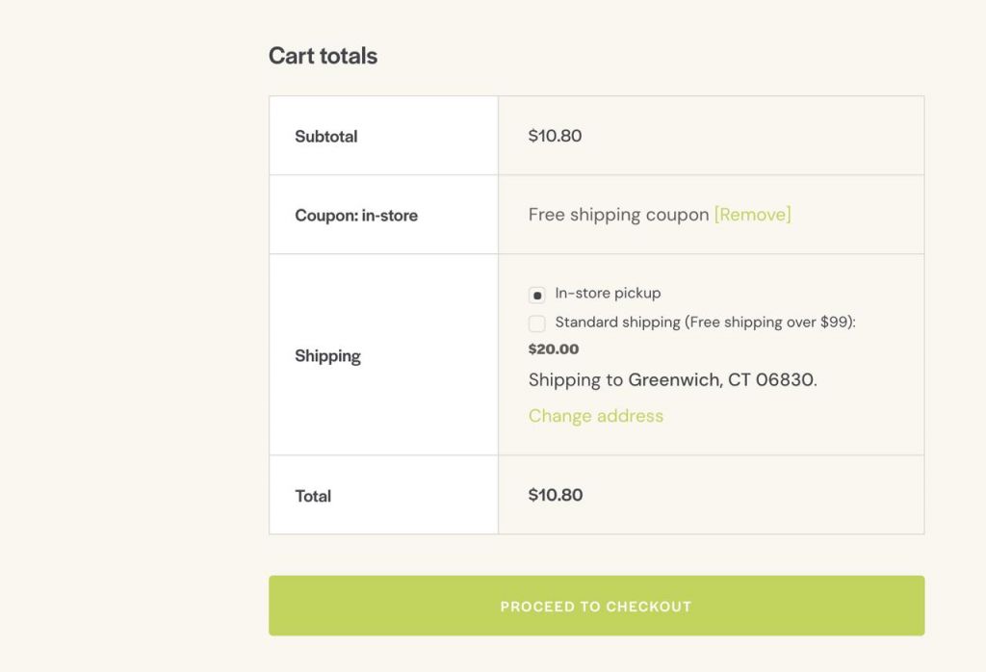Click the Cart totals heading
This screenshot has height=672, width=986.
click(x=323, y=55)
